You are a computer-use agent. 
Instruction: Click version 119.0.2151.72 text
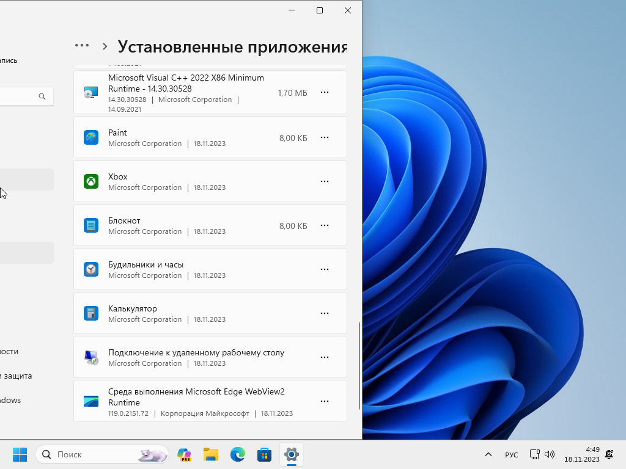[x=128, y=413]
